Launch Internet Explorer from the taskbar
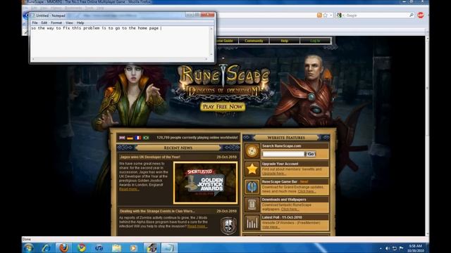This screenshot has width=451, height=253. pyautogui.click(x=46, y=248)
